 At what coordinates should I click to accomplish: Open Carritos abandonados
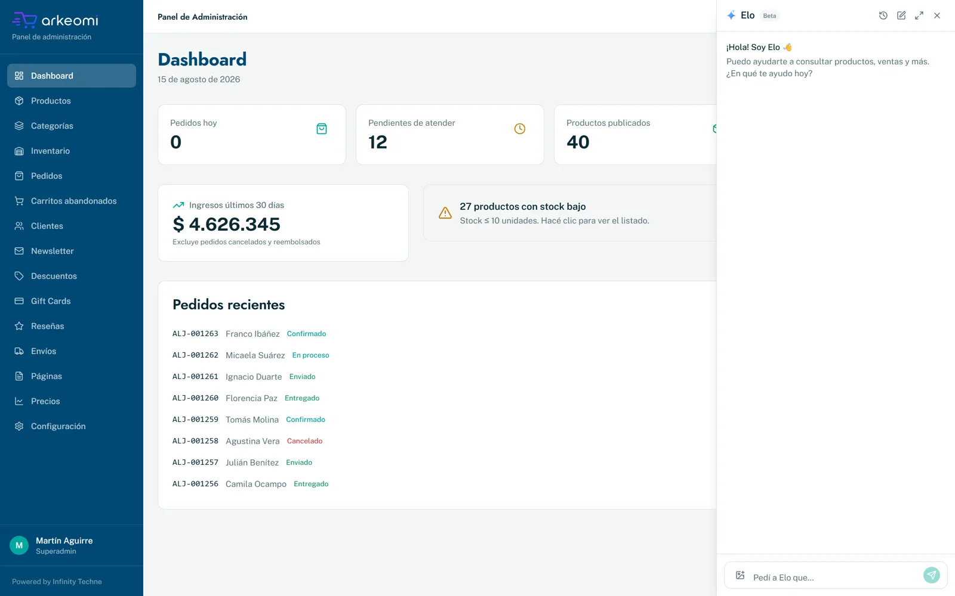[x=72, y=201]
